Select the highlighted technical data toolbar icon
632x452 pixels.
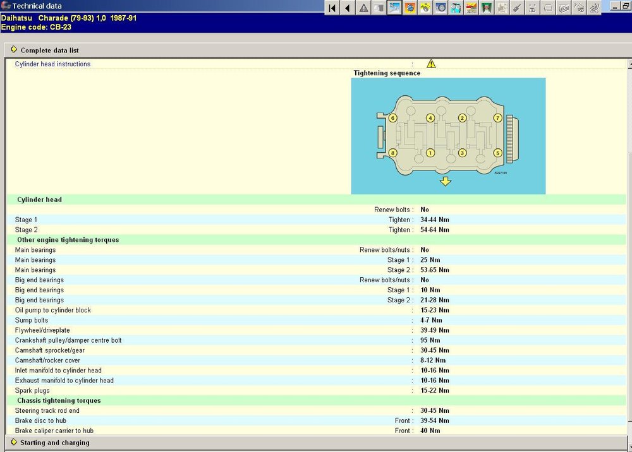tap(394, 8)
